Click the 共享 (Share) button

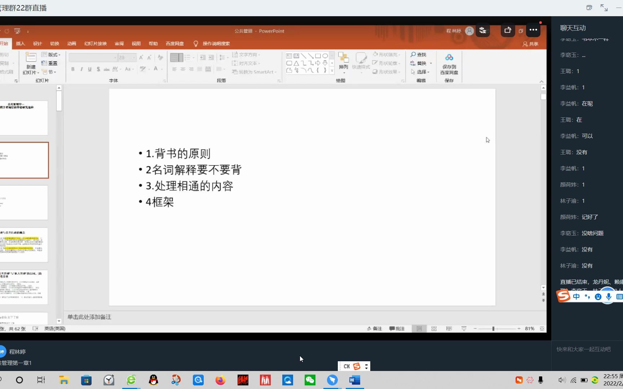[x=530, y=44]
